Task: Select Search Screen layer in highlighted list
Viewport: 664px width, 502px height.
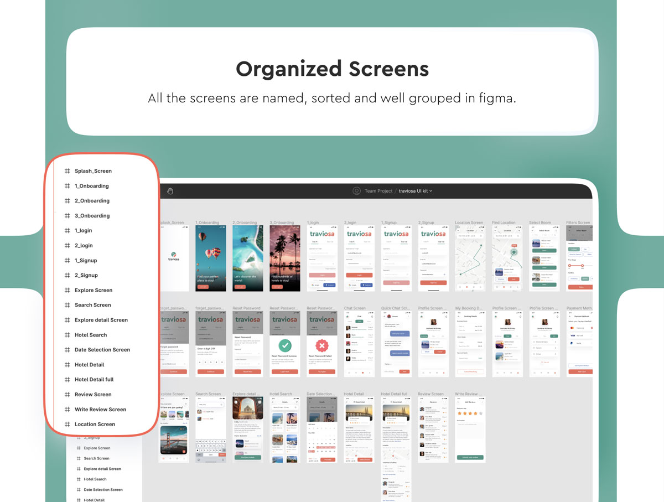Action: pos(93,306)
